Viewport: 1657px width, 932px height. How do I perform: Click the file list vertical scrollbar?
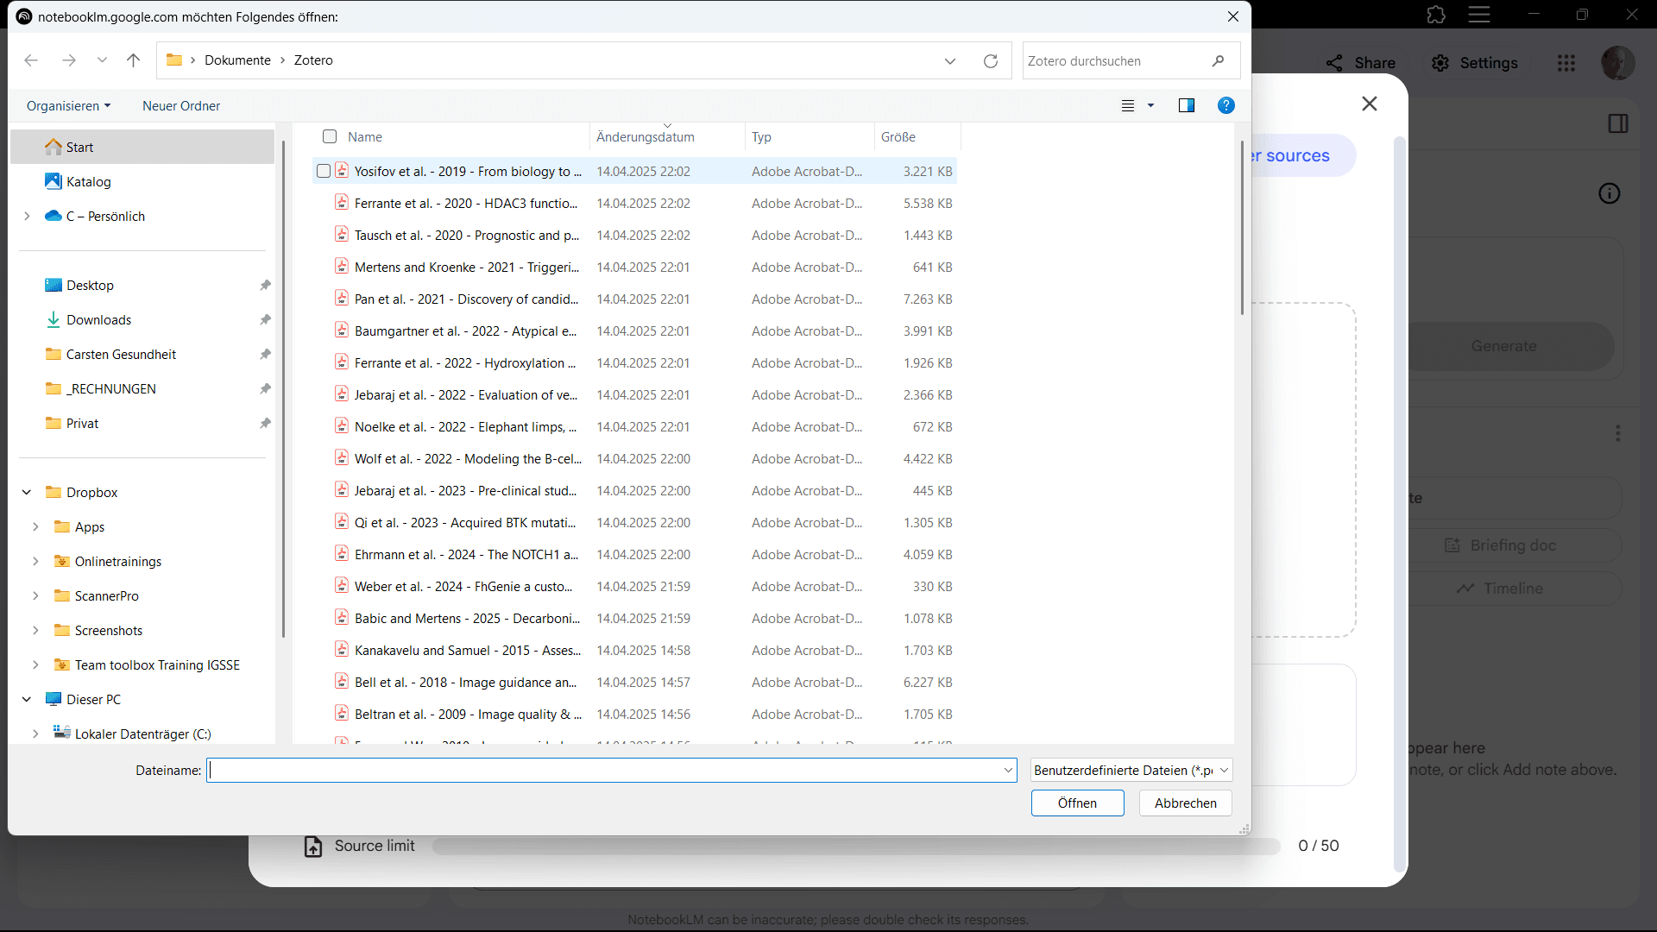(1241, 229)
